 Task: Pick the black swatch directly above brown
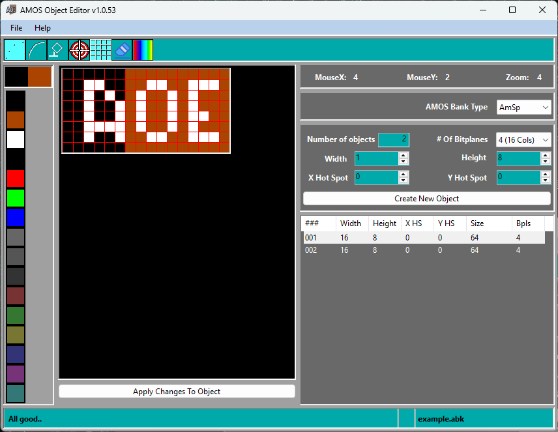16,100
